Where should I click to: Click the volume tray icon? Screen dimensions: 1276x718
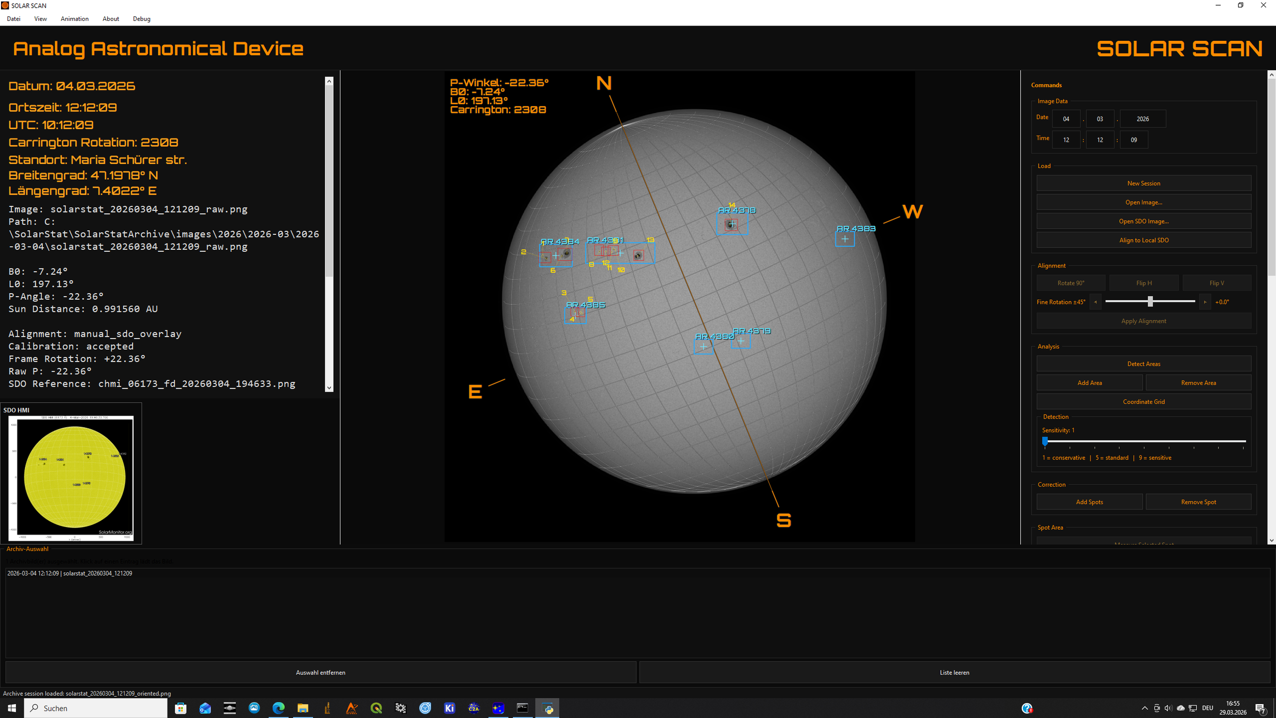click(1168, 708)
